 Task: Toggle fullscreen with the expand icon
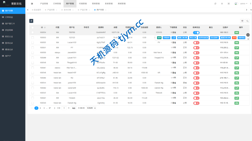pyautogui.click(x=229, y=4)
